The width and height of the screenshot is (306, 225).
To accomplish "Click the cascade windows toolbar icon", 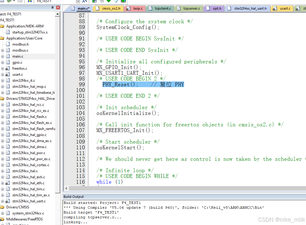I will (x=102, y=2).
